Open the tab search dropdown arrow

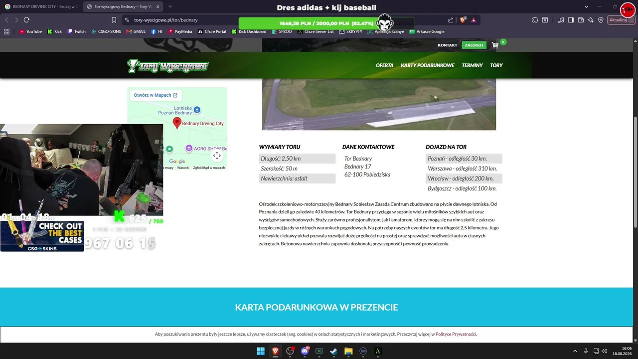[587, 6]
